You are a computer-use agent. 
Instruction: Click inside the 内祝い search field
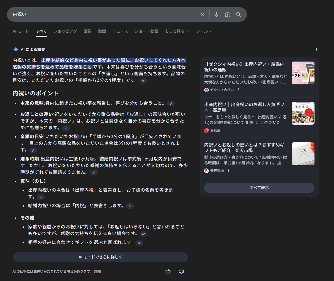pos(106,14)
